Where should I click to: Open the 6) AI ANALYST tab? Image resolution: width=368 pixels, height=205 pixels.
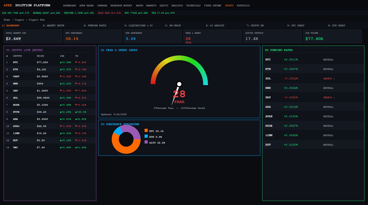coord(215,25)
